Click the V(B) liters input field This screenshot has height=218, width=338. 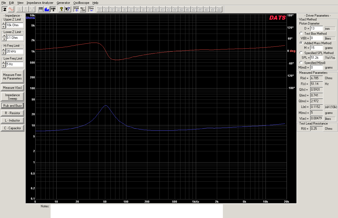click(317, 38)
